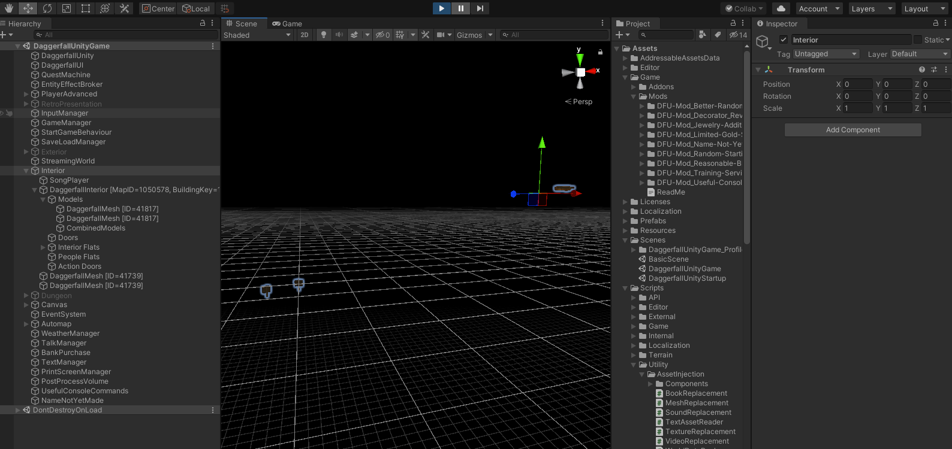Step one frame forward

pyautogui.click(x=480, y=8)
